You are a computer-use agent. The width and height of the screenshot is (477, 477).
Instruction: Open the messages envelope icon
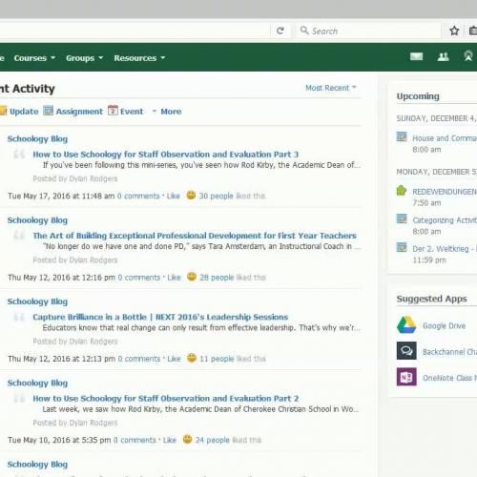[x=416, y=57]
